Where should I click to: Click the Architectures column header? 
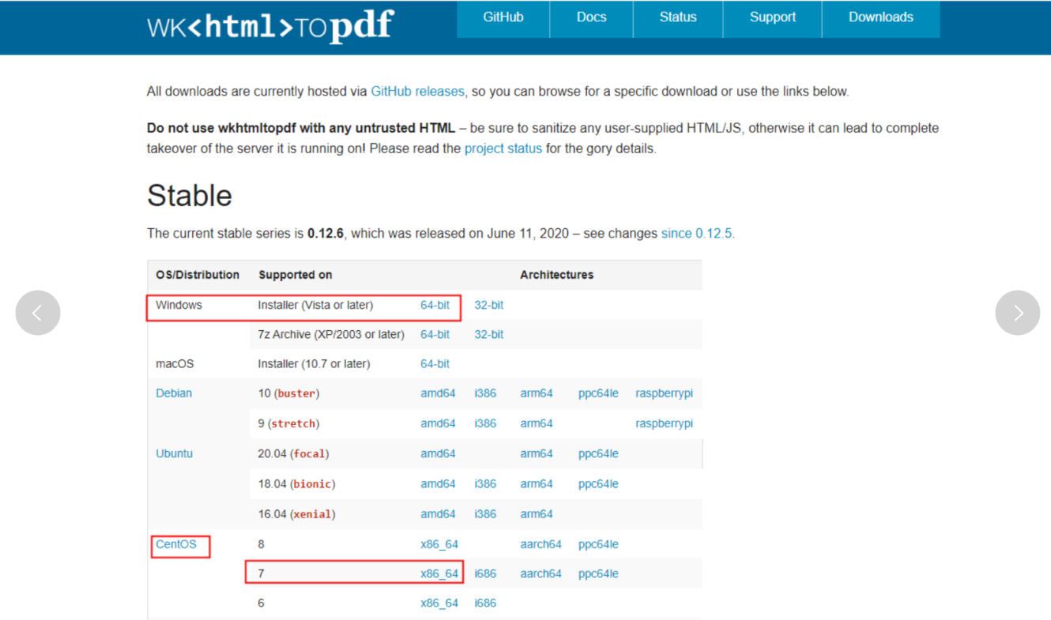pyautogui.click(x=556, y=275)
